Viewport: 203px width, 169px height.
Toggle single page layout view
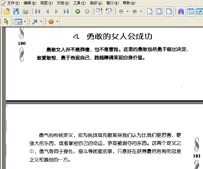click(150, 11)
